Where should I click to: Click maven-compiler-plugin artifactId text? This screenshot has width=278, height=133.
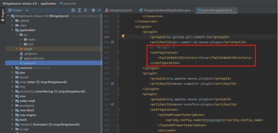pyautogui.click(x=192, y=84)
